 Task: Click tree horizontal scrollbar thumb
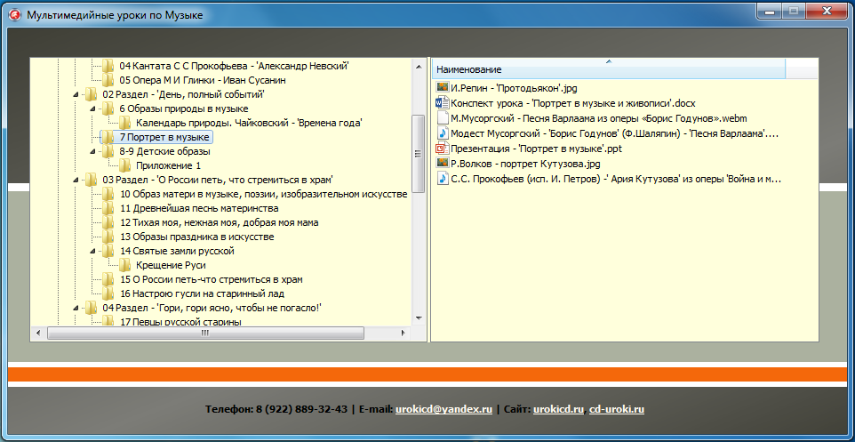point(205,333)
